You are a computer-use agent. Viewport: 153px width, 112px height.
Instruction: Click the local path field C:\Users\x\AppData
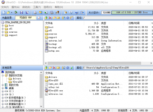pyautogui.click(x=118, y=68)
